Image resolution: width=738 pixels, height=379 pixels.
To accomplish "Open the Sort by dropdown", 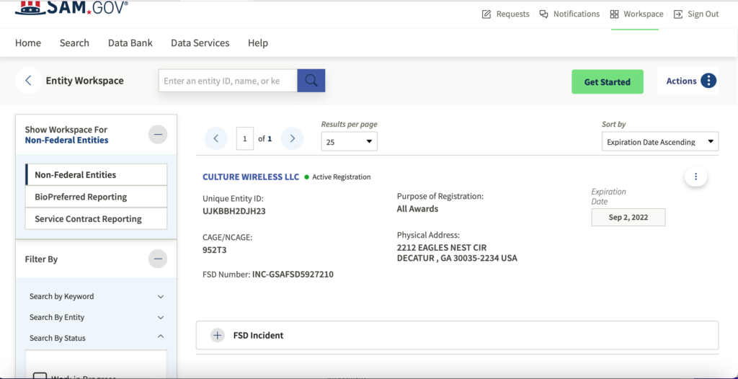I will 660,141.
